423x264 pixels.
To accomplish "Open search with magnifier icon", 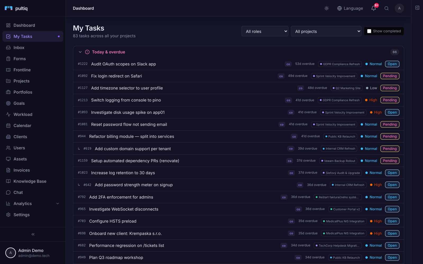I will (387, 8).
